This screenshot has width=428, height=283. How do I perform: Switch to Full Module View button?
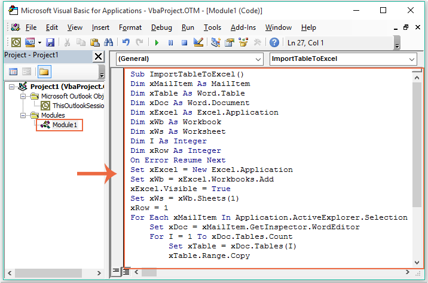126,272
